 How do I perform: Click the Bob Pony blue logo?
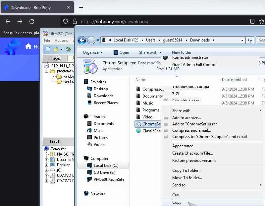click(x=12, y=47)
